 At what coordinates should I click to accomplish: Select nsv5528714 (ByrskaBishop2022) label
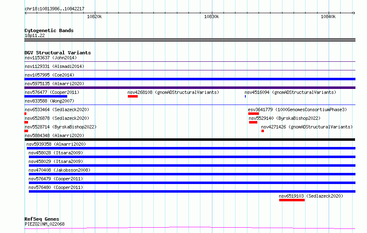[x=61, y=127]
